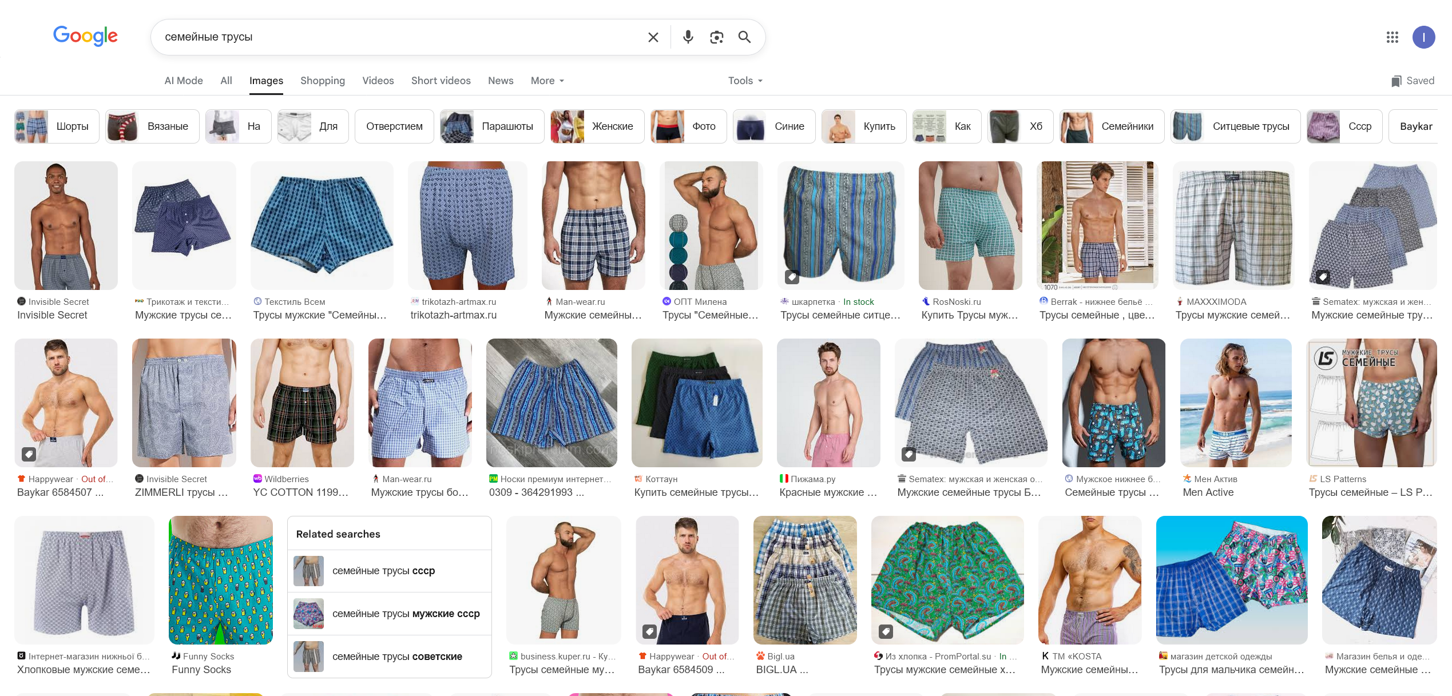Image resolution: width=1452 pixels, height=696 pixels.
Task: Open the ТМ «KOSTA Мужские семейные link
Action: tap(1090, 670)
